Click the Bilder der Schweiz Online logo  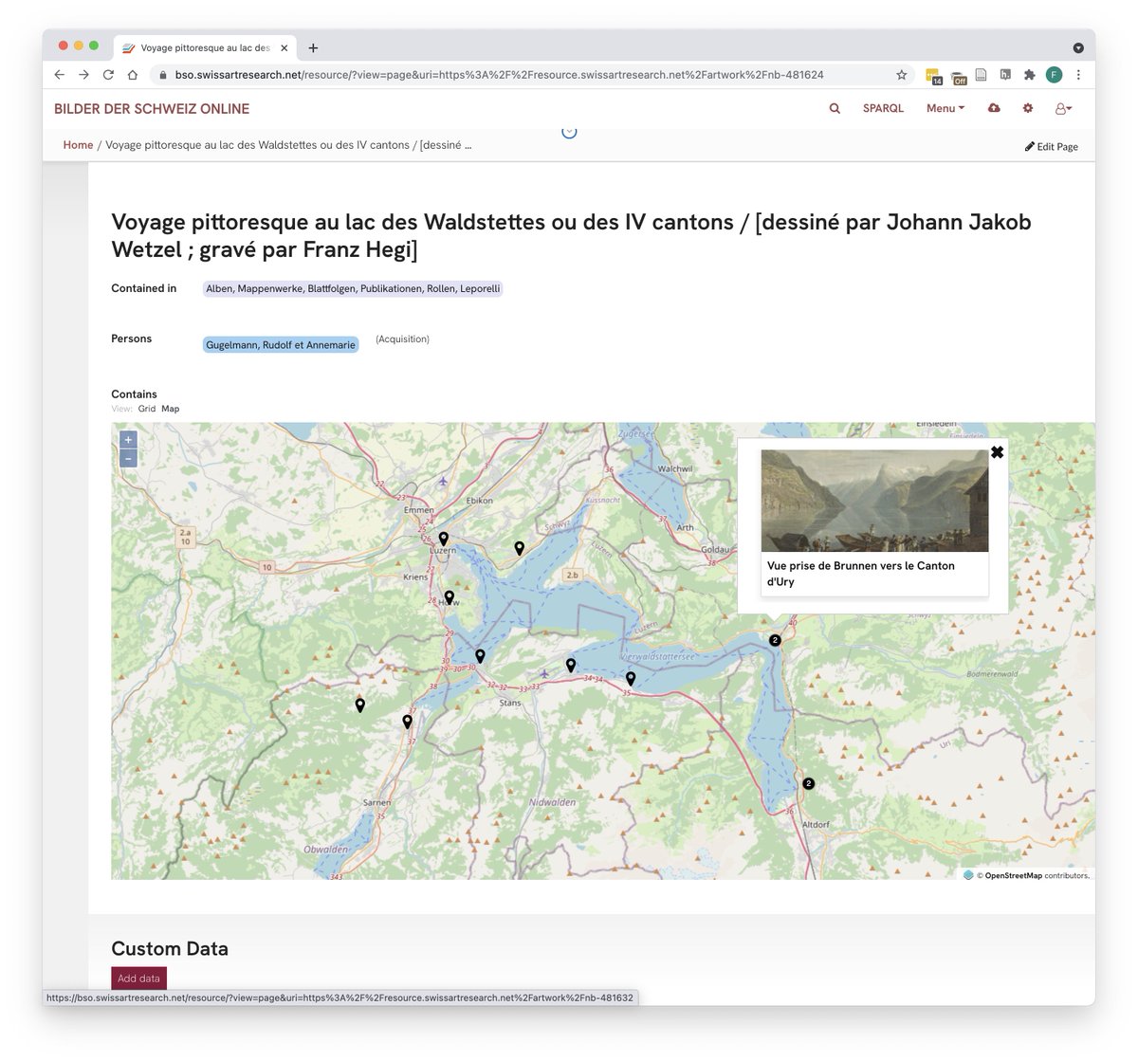pyautogui.click(x=152, y=109)
